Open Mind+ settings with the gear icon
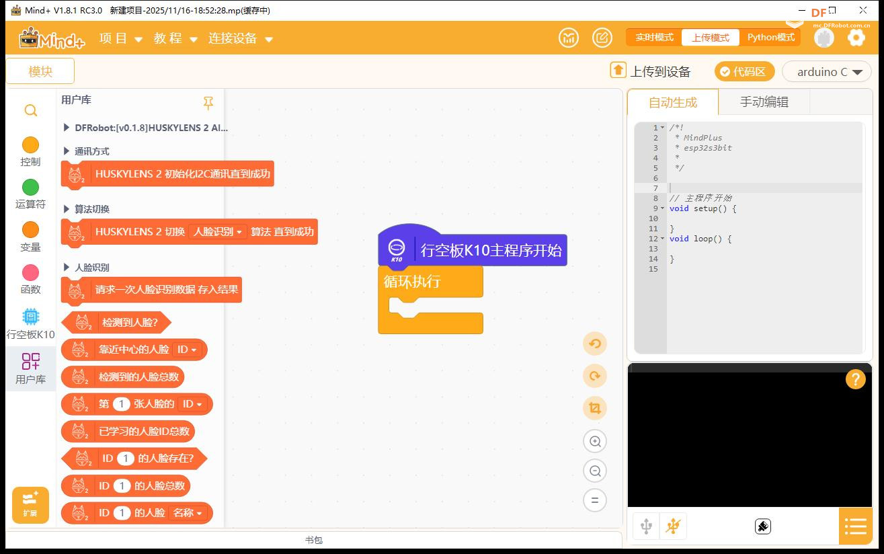884x554 pixels. pos(856,38)
